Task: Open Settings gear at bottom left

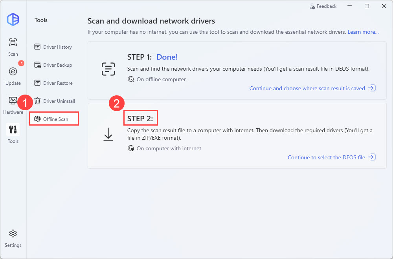Action: 13,237
